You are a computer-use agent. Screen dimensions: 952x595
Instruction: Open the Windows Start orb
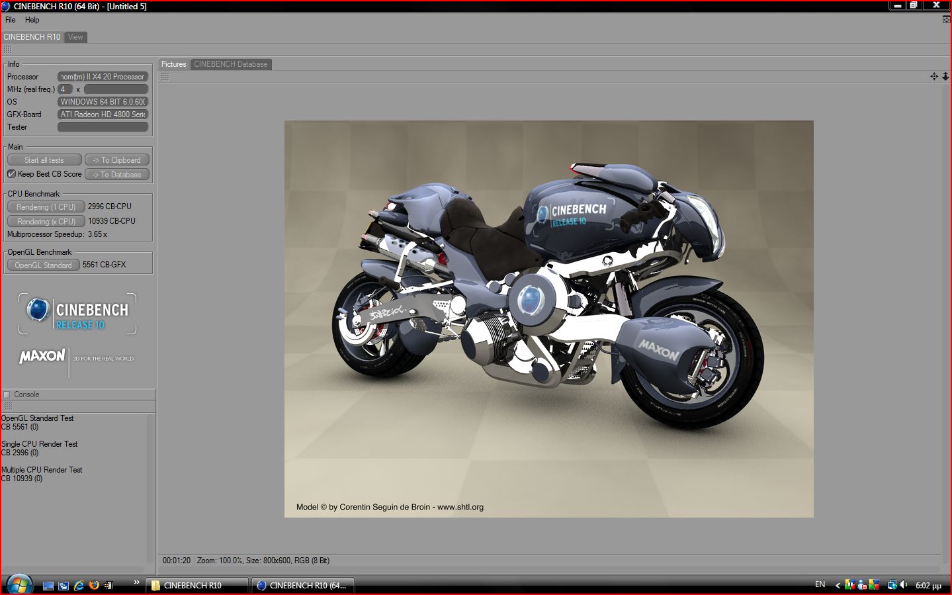pyautogui.click(x=19, y=585)
